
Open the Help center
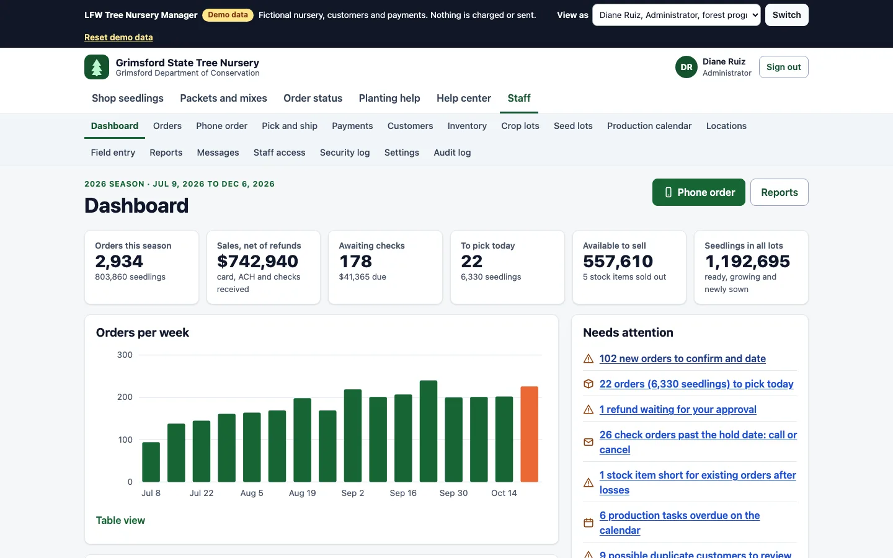tap(464, 98)
